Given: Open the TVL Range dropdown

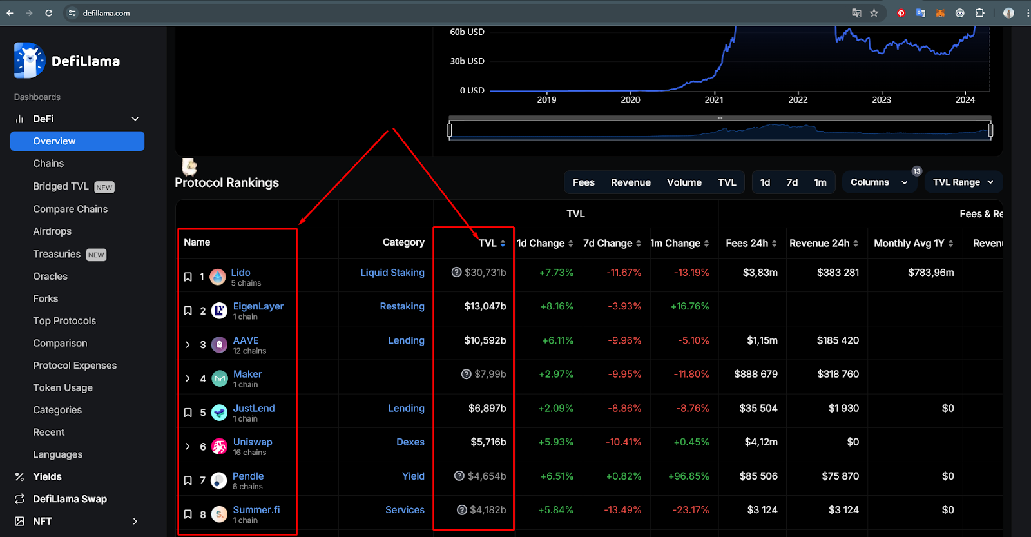Looking at the screenshot, I should (x=963, y=182).
